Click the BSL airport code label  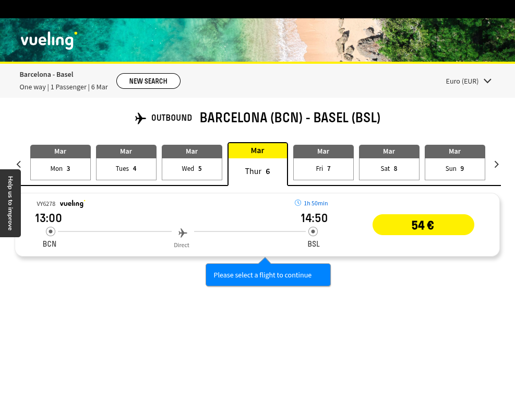[x=314, y=244]
